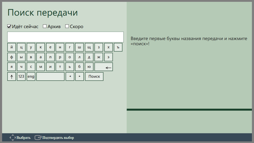254x143 pixels.
Task: Toggle uppercase with the shift arrow key
Action: [x=12, y=76]
